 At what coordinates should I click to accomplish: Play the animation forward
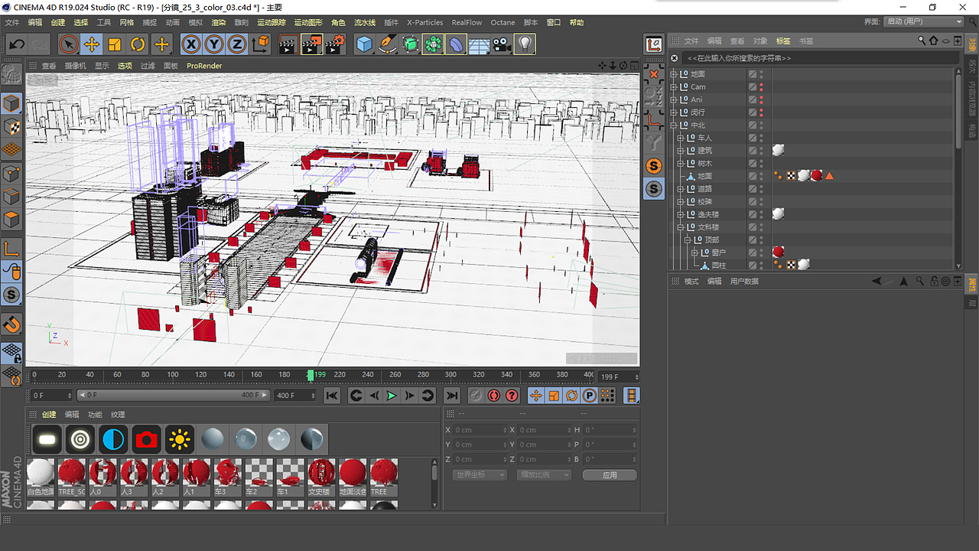392,396
